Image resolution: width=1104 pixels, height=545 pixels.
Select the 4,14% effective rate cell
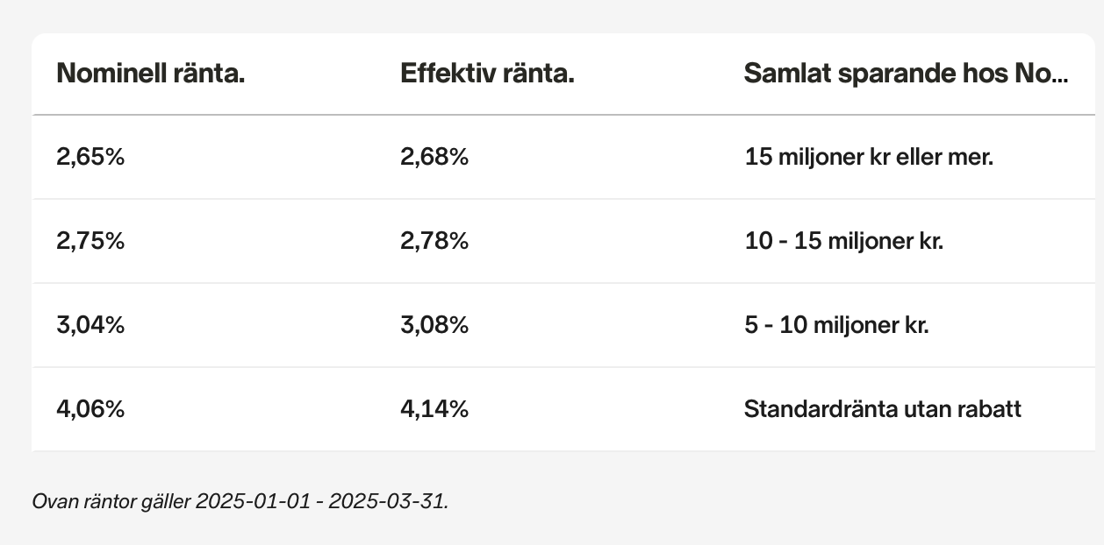[x=434, y=409]
